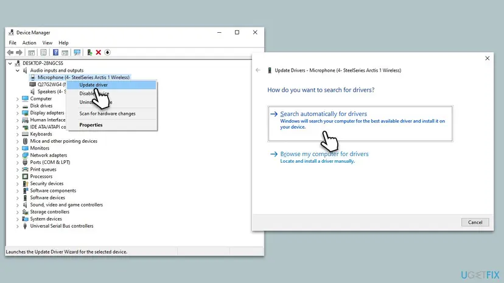The width and height of the screenshot is (504, 283).
Task: Click the Device Manager title bar app icon
Action: tap(11, 32)
